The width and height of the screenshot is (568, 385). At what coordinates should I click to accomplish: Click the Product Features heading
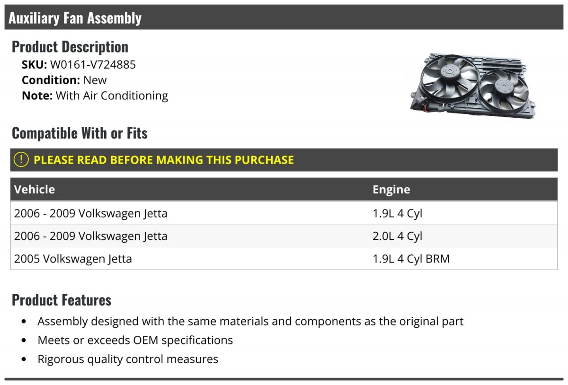(x=62, y=299)
